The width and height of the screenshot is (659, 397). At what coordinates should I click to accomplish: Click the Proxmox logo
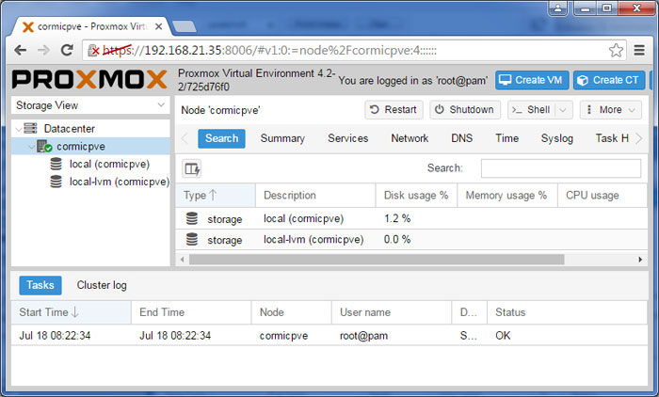[89, 79]
